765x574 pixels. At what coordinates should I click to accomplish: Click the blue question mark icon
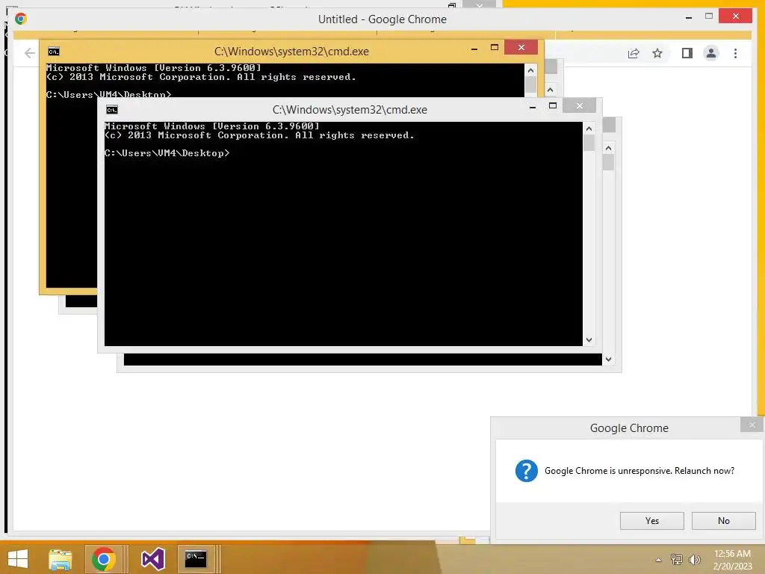527,471
